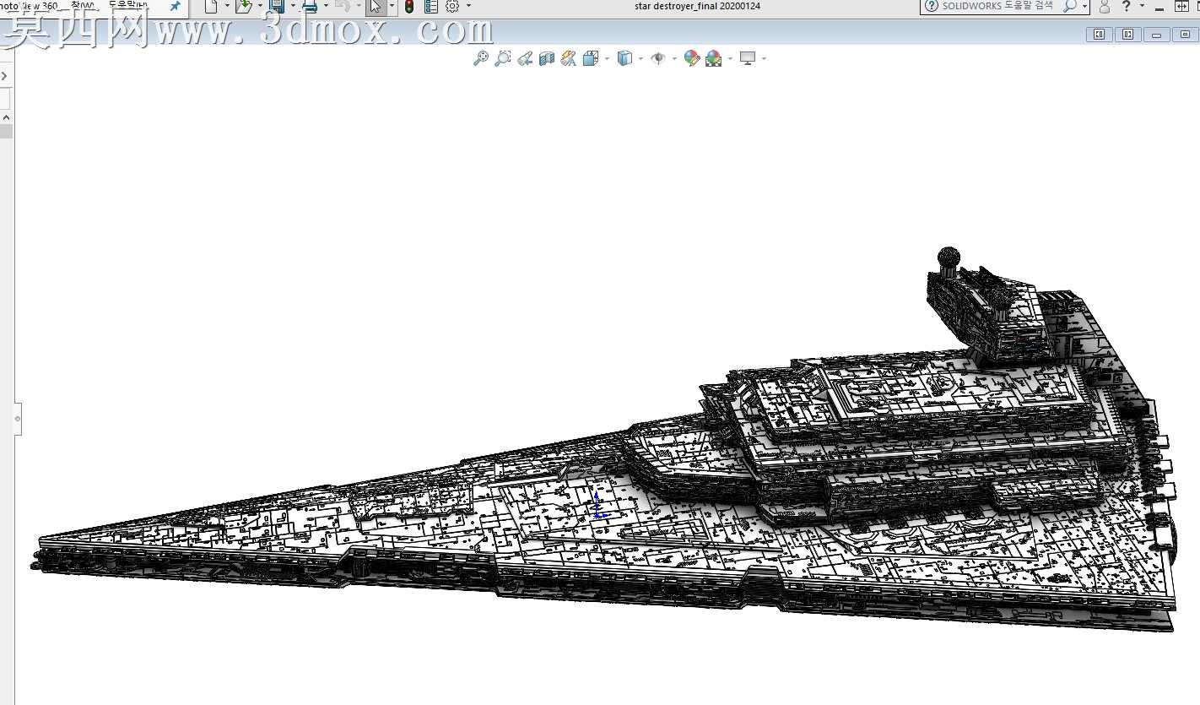
Task: Expand the Open file dropdown arrow
Action: [x=260, y=7]
